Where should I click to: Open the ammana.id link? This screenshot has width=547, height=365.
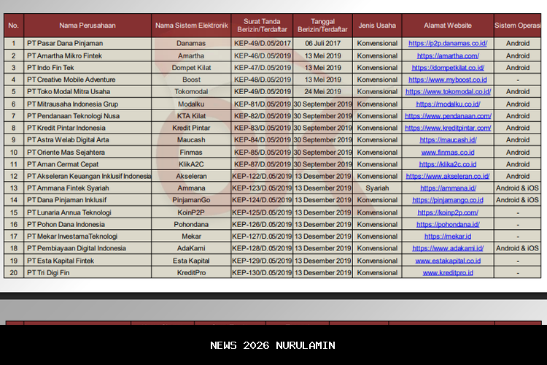(x=448, y=188)
